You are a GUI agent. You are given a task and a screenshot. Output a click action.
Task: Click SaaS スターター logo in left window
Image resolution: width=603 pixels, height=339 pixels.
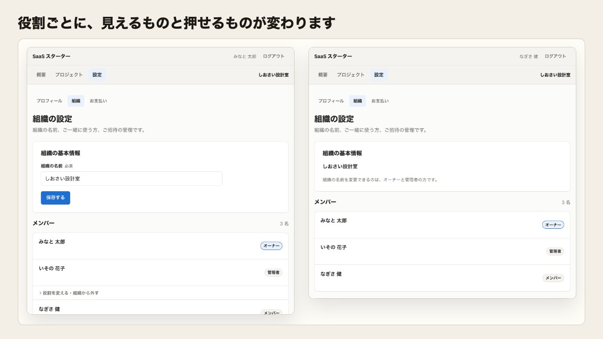tap(51, 56)
